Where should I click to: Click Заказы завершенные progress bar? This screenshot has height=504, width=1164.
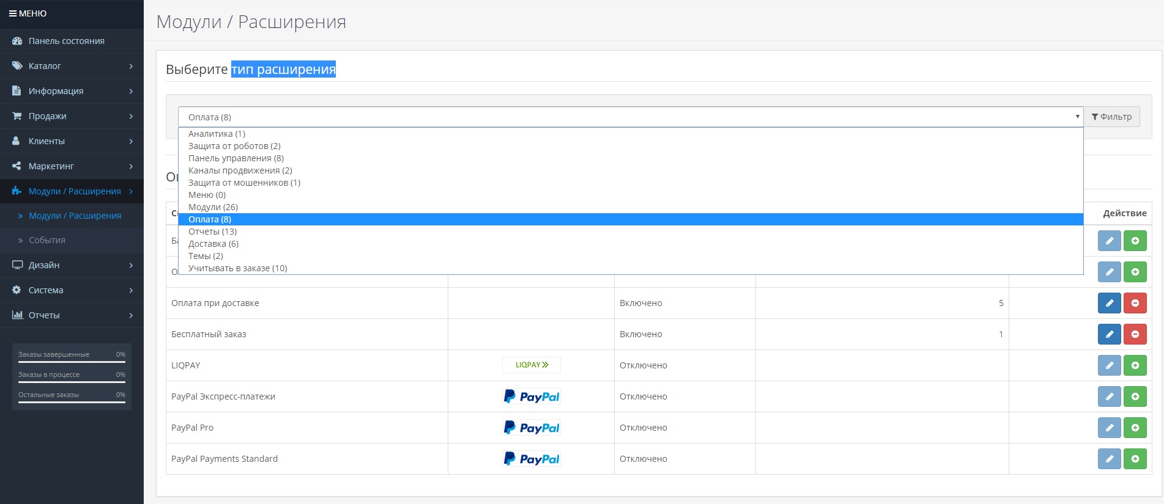[x=72, y=362]
